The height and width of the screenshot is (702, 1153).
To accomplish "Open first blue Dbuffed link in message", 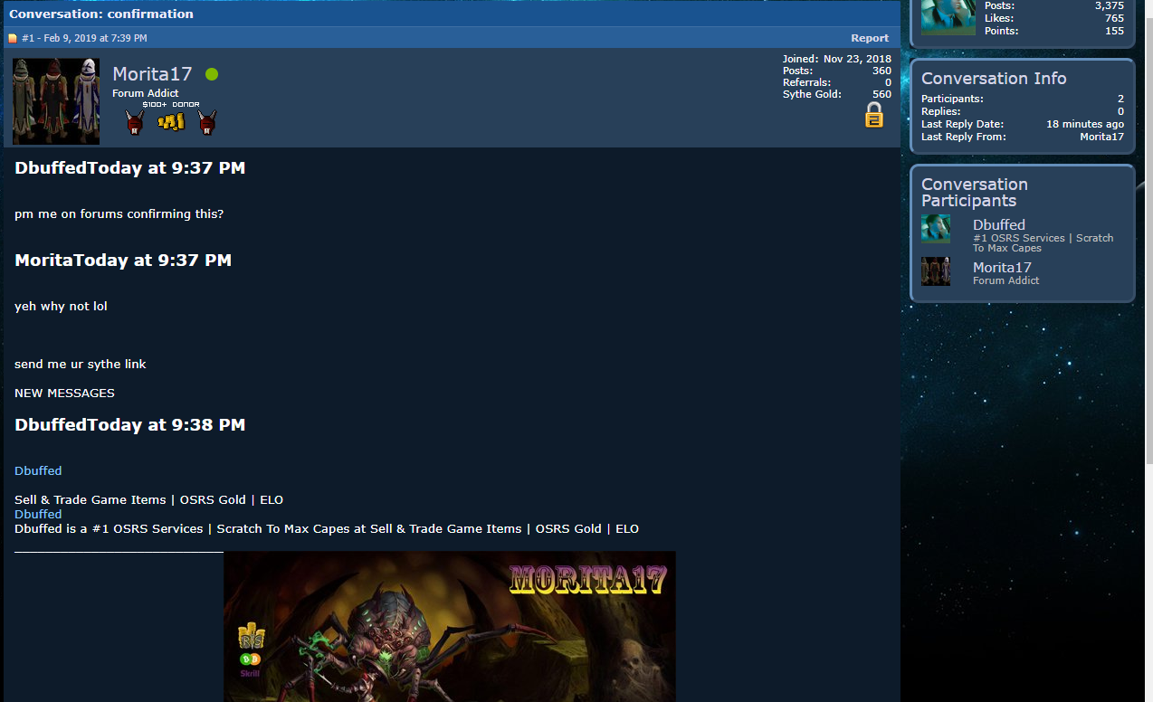I will 38,470.
